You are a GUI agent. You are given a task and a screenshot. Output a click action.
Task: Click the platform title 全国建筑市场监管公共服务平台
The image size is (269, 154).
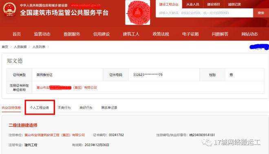pyautogui.click(x=64, y=13)
